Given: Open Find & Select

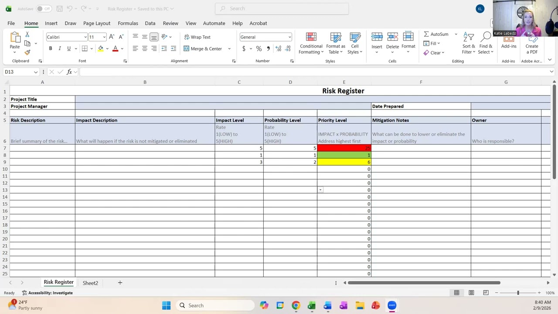Looking at the screenshot, I should tap(486, 44).
